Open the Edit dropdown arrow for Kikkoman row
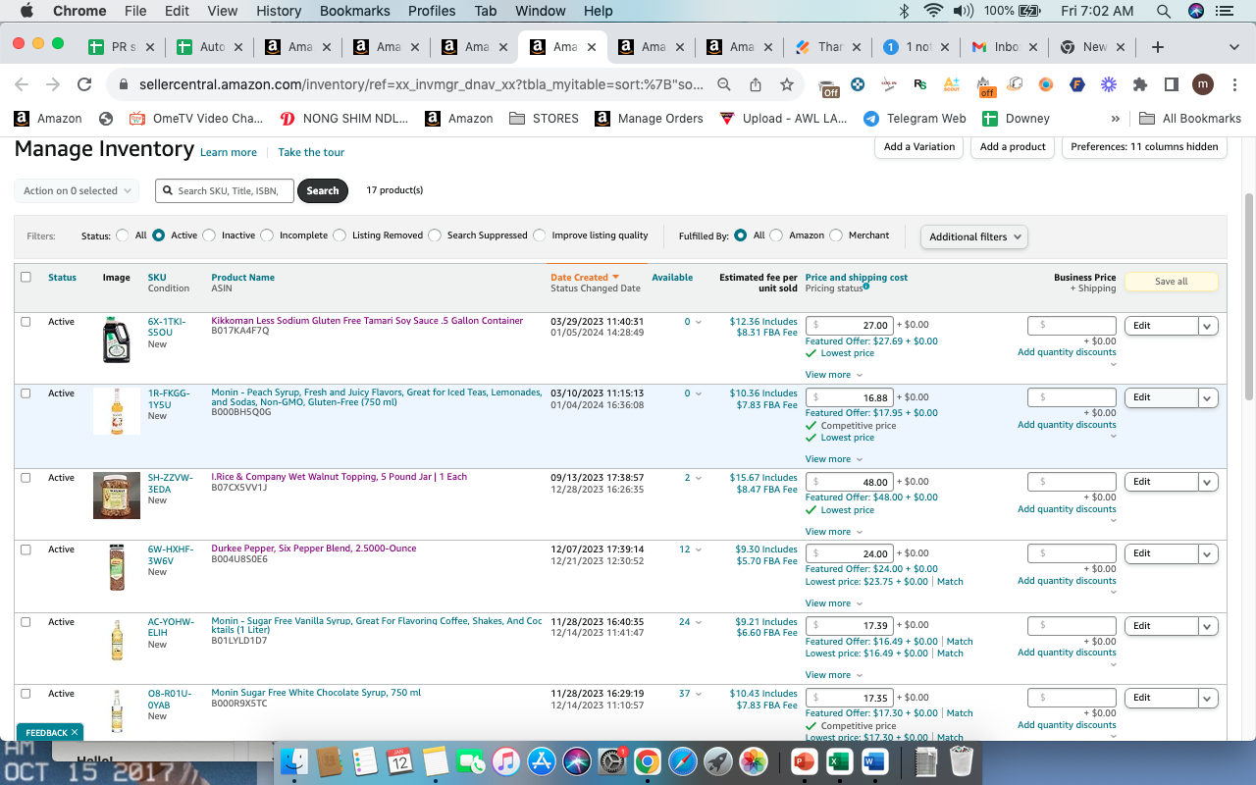 pyautogui.click(x=1208, y=326)
